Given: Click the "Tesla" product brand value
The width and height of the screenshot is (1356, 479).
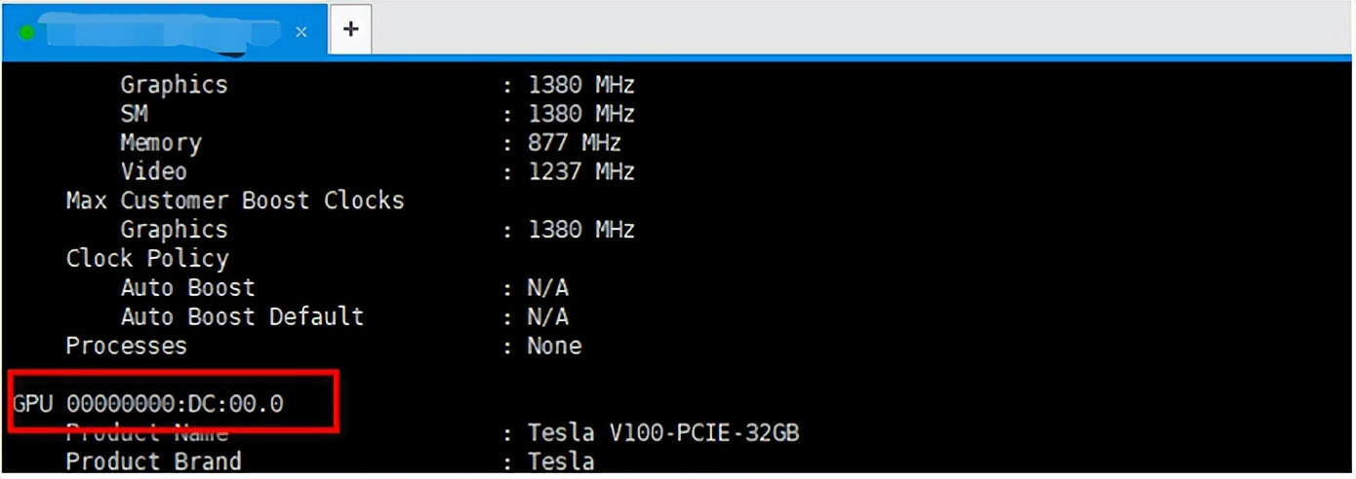Looking at the screenshot, I should tap(561, 461).
